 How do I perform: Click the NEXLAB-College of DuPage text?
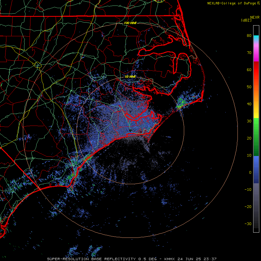click(231, 3)
